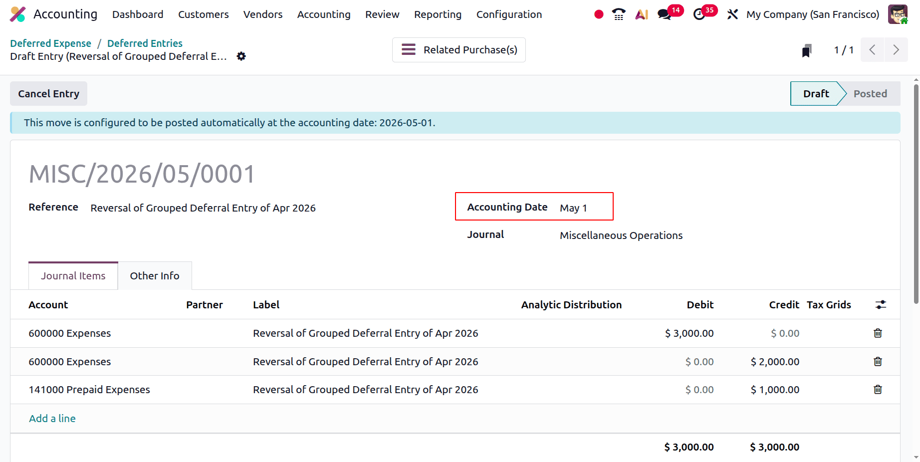Click the $ 3,000.00 debit cell
Image resolution: width=920 pixels, height=462 pixels.
689,333
